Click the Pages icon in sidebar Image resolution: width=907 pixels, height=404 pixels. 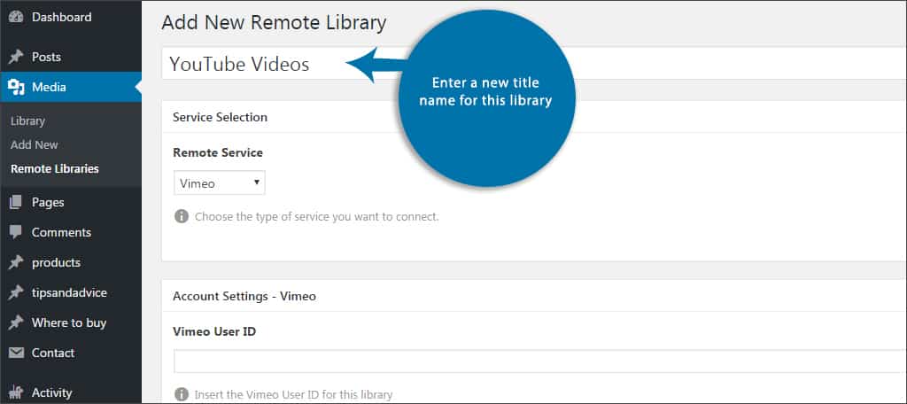coord(16,202)
